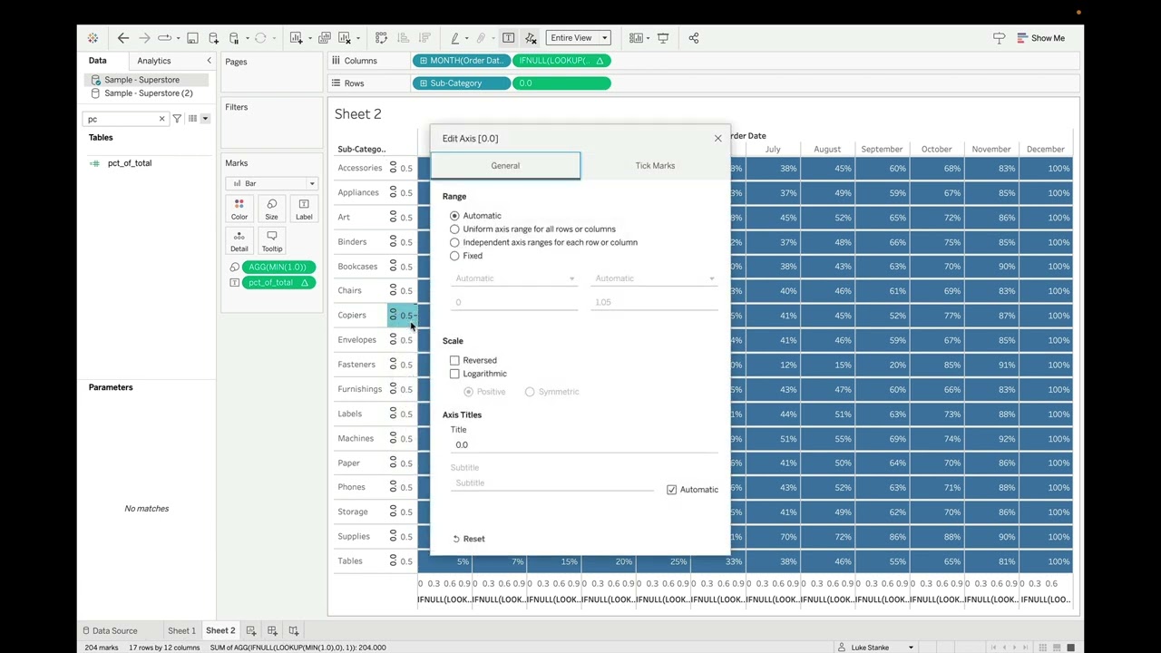Enable the Logarithmic scale checkbox

(454, 374)
